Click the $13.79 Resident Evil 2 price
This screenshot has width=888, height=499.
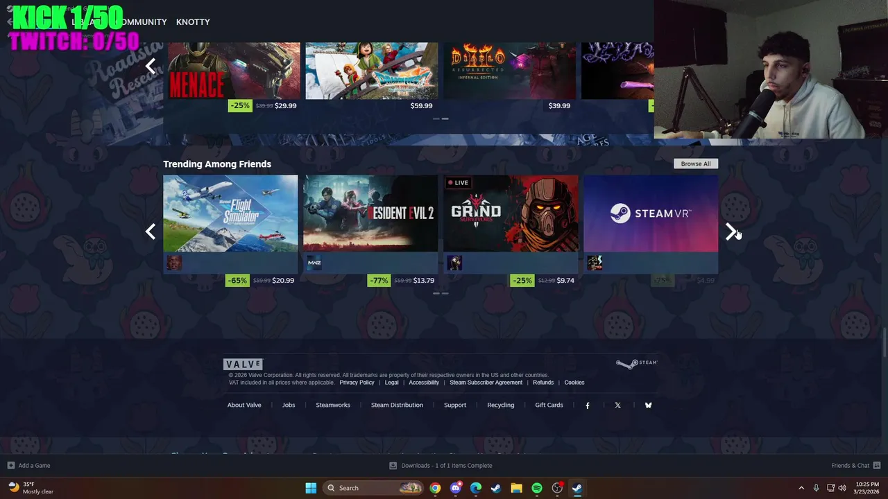[x=424, y=281]
